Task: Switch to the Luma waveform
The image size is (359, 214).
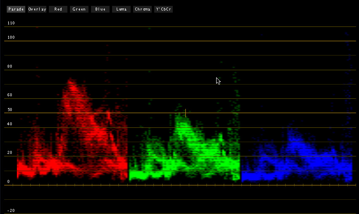Action: coord(121,9)
